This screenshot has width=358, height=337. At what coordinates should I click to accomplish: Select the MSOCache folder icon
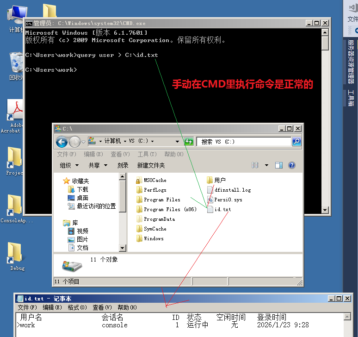138,180
